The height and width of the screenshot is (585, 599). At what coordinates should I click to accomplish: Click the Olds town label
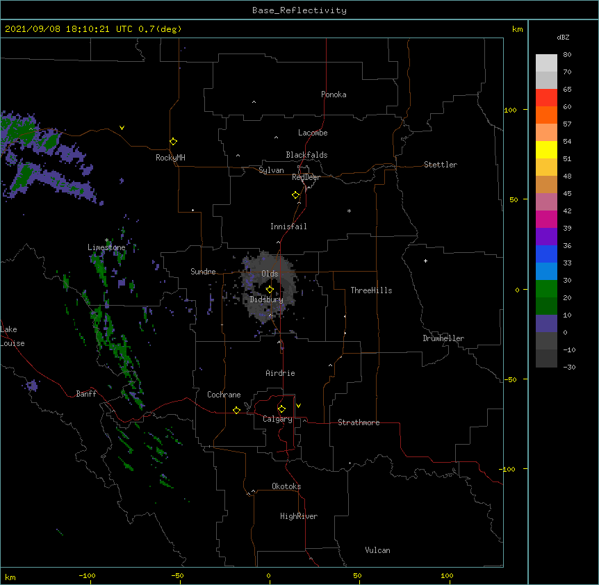[270, 274]
